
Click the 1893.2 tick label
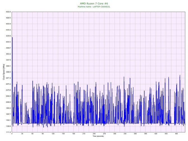click(8, 108)
